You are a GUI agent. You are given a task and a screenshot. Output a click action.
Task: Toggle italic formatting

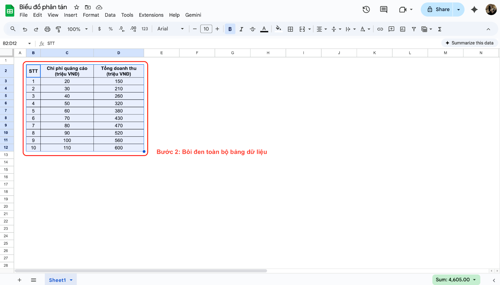241,29
